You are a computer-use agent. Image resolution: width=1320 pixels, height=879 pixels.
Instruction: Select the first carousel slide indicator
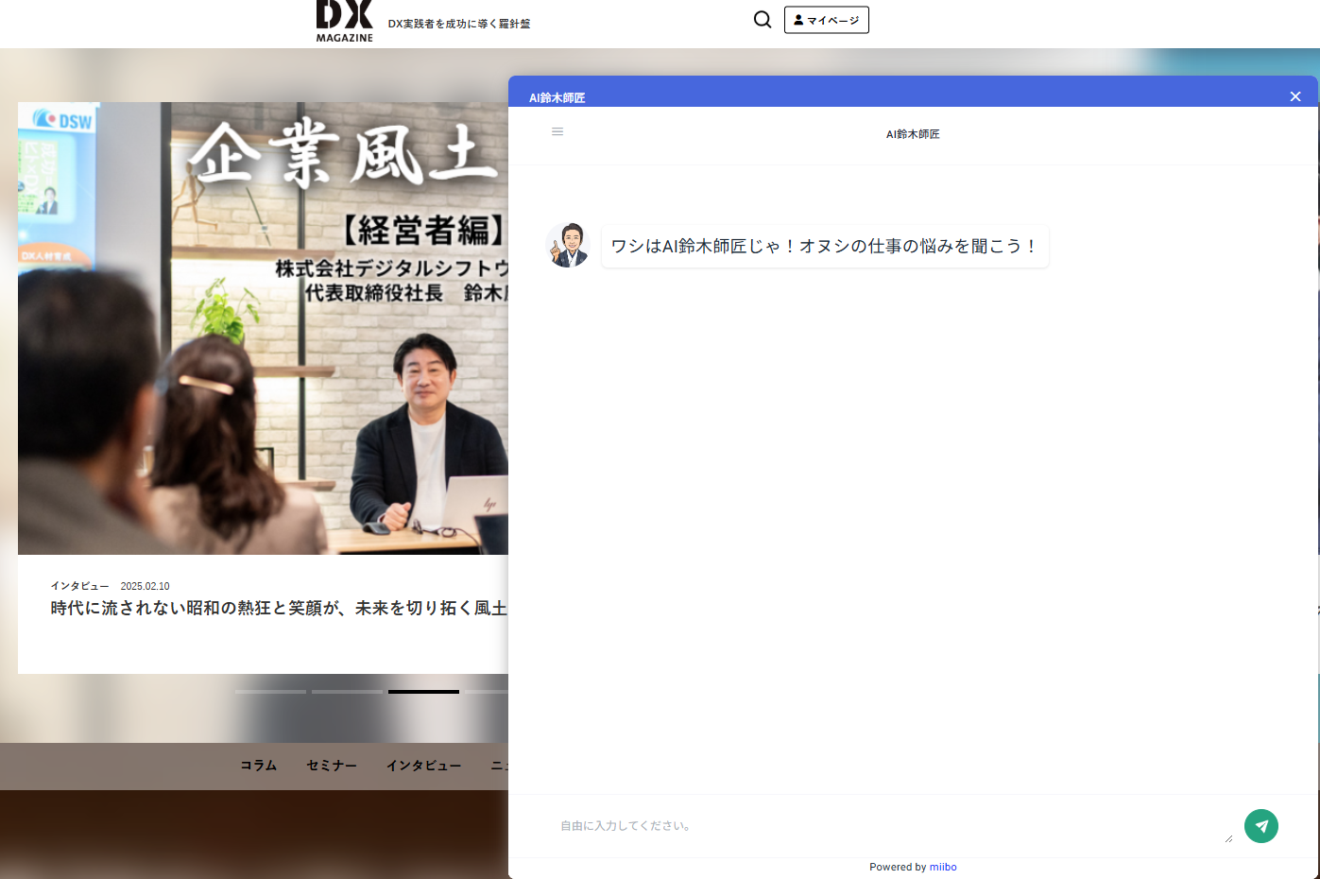(270, 692)
